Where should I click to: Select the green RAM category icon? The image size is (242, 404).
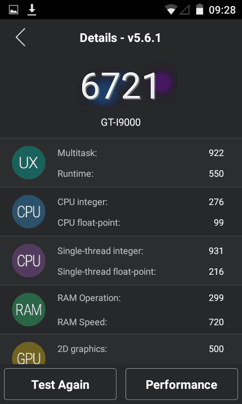29,310
